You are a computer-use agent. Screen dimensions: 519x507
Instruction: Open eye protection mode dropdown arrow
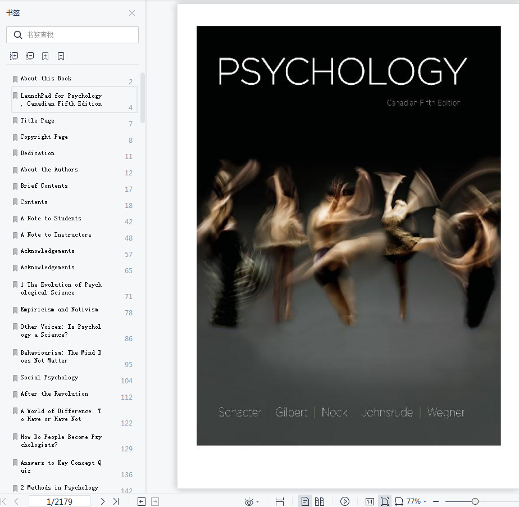point(257,502)
